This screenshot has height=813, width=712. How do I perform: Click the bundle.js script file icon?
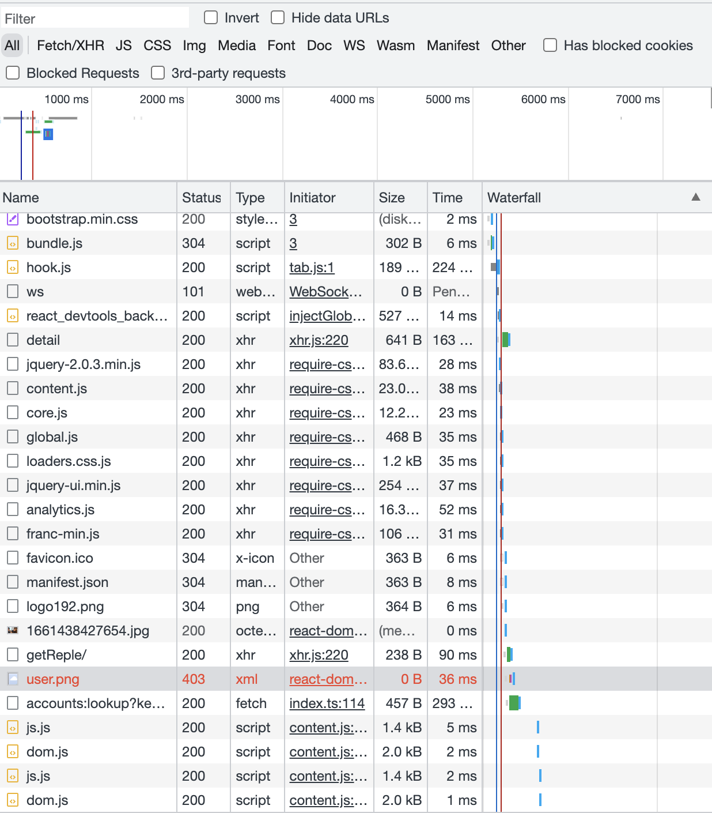coord(13,243)
